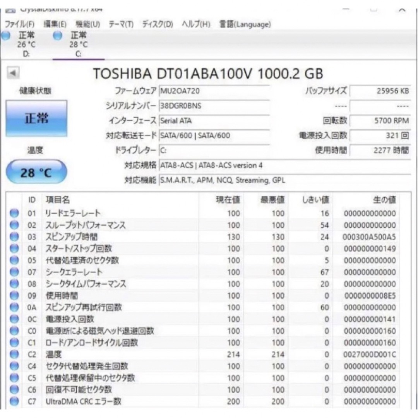Click status icon for C6 回復不可能セクタ数
The image size is (418, 418).
14,389
